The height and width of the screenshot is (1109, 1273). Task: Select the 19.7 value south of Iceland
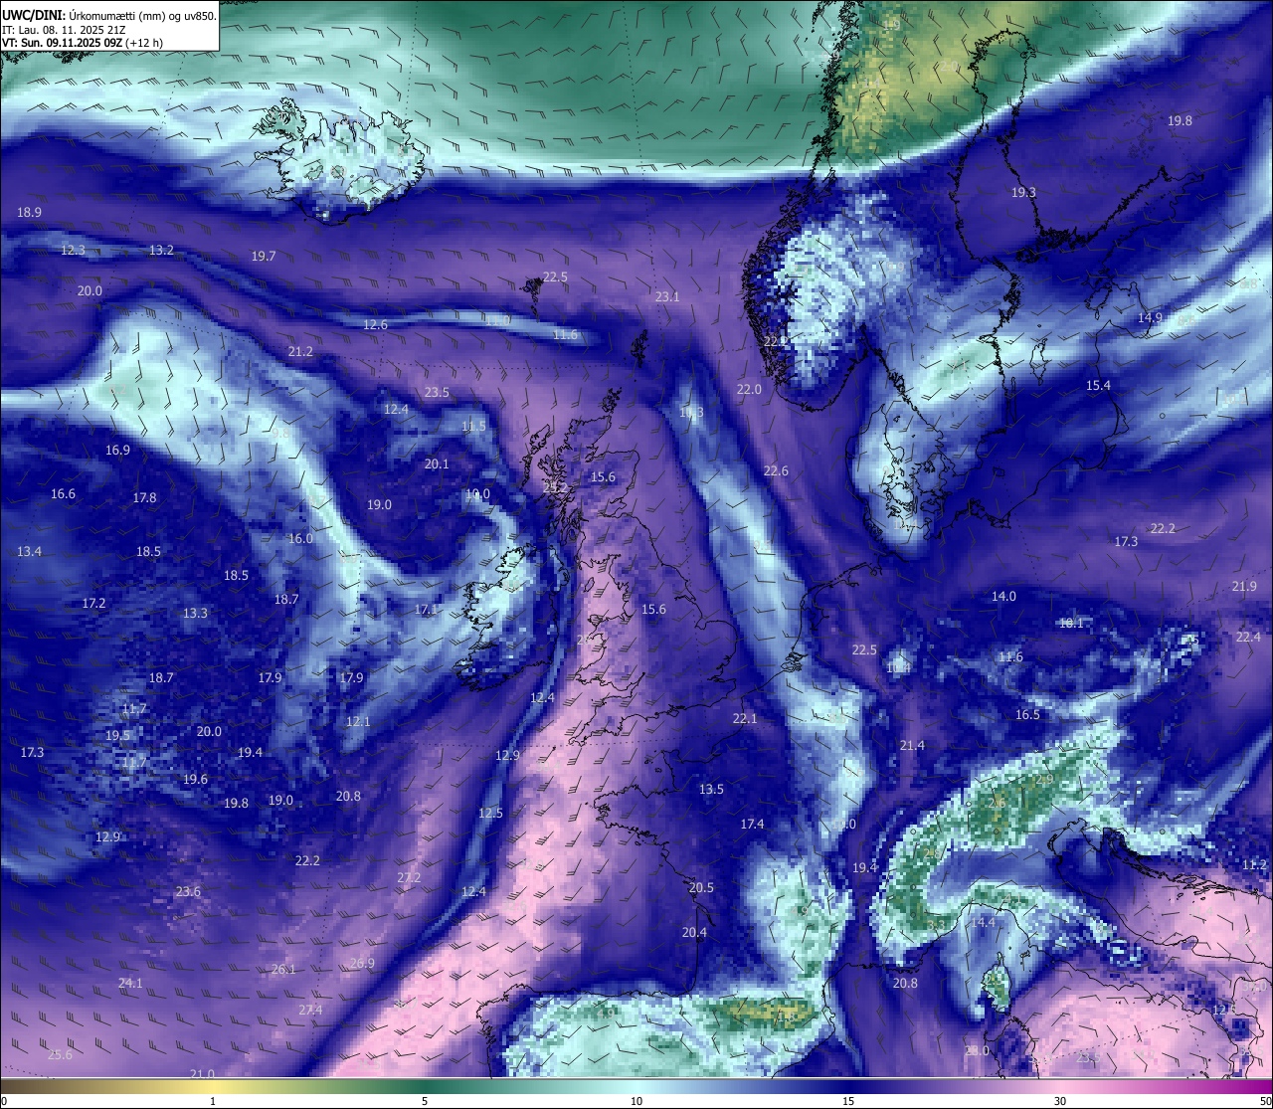tap(264, 256)
